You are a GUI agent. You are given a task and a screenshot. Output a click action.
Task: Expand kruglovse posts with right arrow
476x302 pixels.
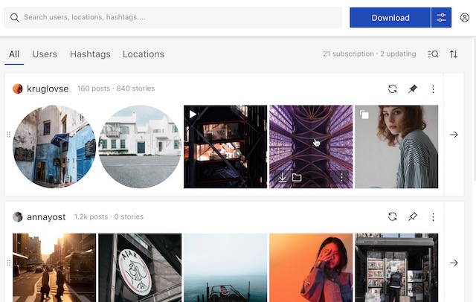454,135
